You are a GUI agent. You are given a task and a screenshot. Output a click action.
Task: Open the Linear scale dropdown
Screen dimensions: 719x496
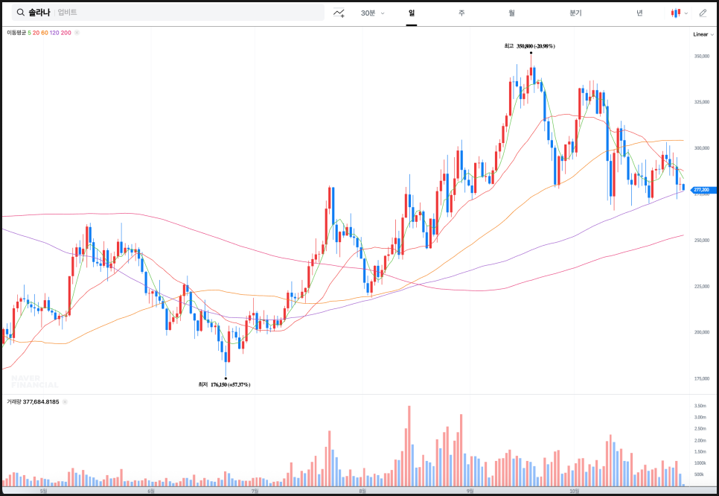[702, 34]
